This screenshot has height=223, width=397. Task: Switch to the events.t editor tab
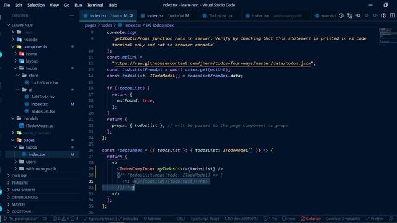click(326, 15)
